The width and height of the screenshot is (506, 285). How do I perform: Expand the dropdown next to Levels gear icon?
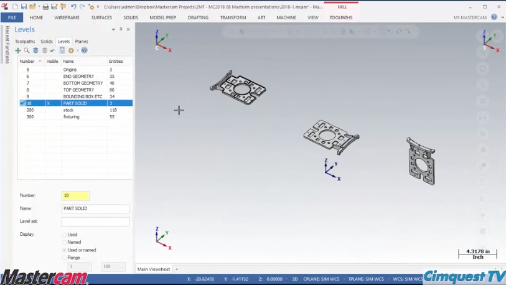click(x=77, y=50)
